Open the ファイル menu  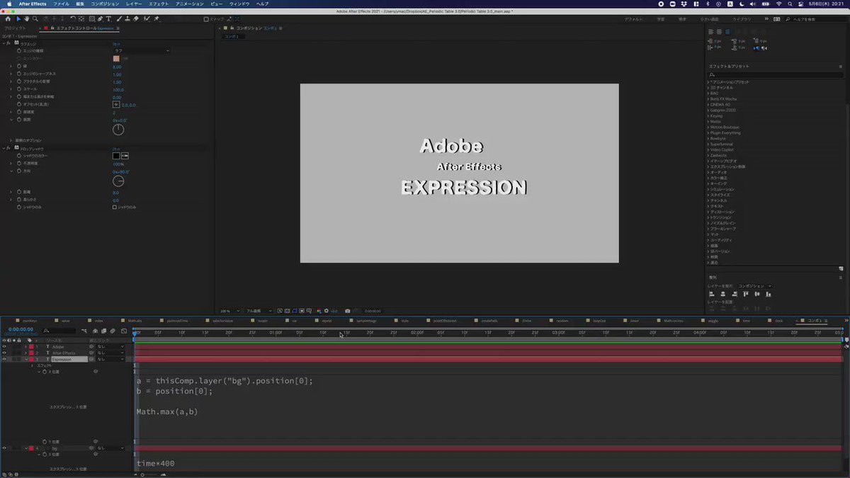tap(62, 4)
